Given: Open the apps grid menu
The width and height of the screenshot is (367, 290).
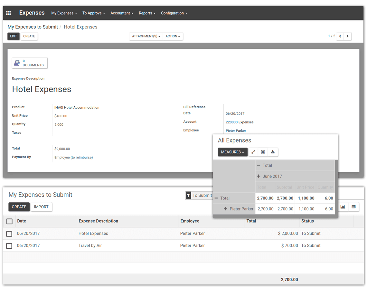Looking at the screenshot, I should point(8,13).
